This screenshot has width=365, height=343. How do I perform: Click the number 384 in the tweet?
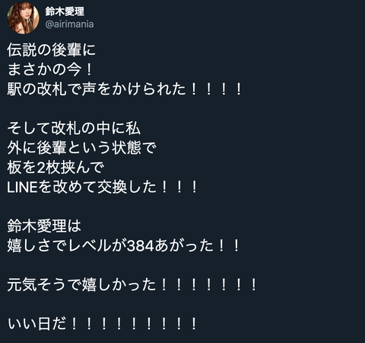coord(141,246)
